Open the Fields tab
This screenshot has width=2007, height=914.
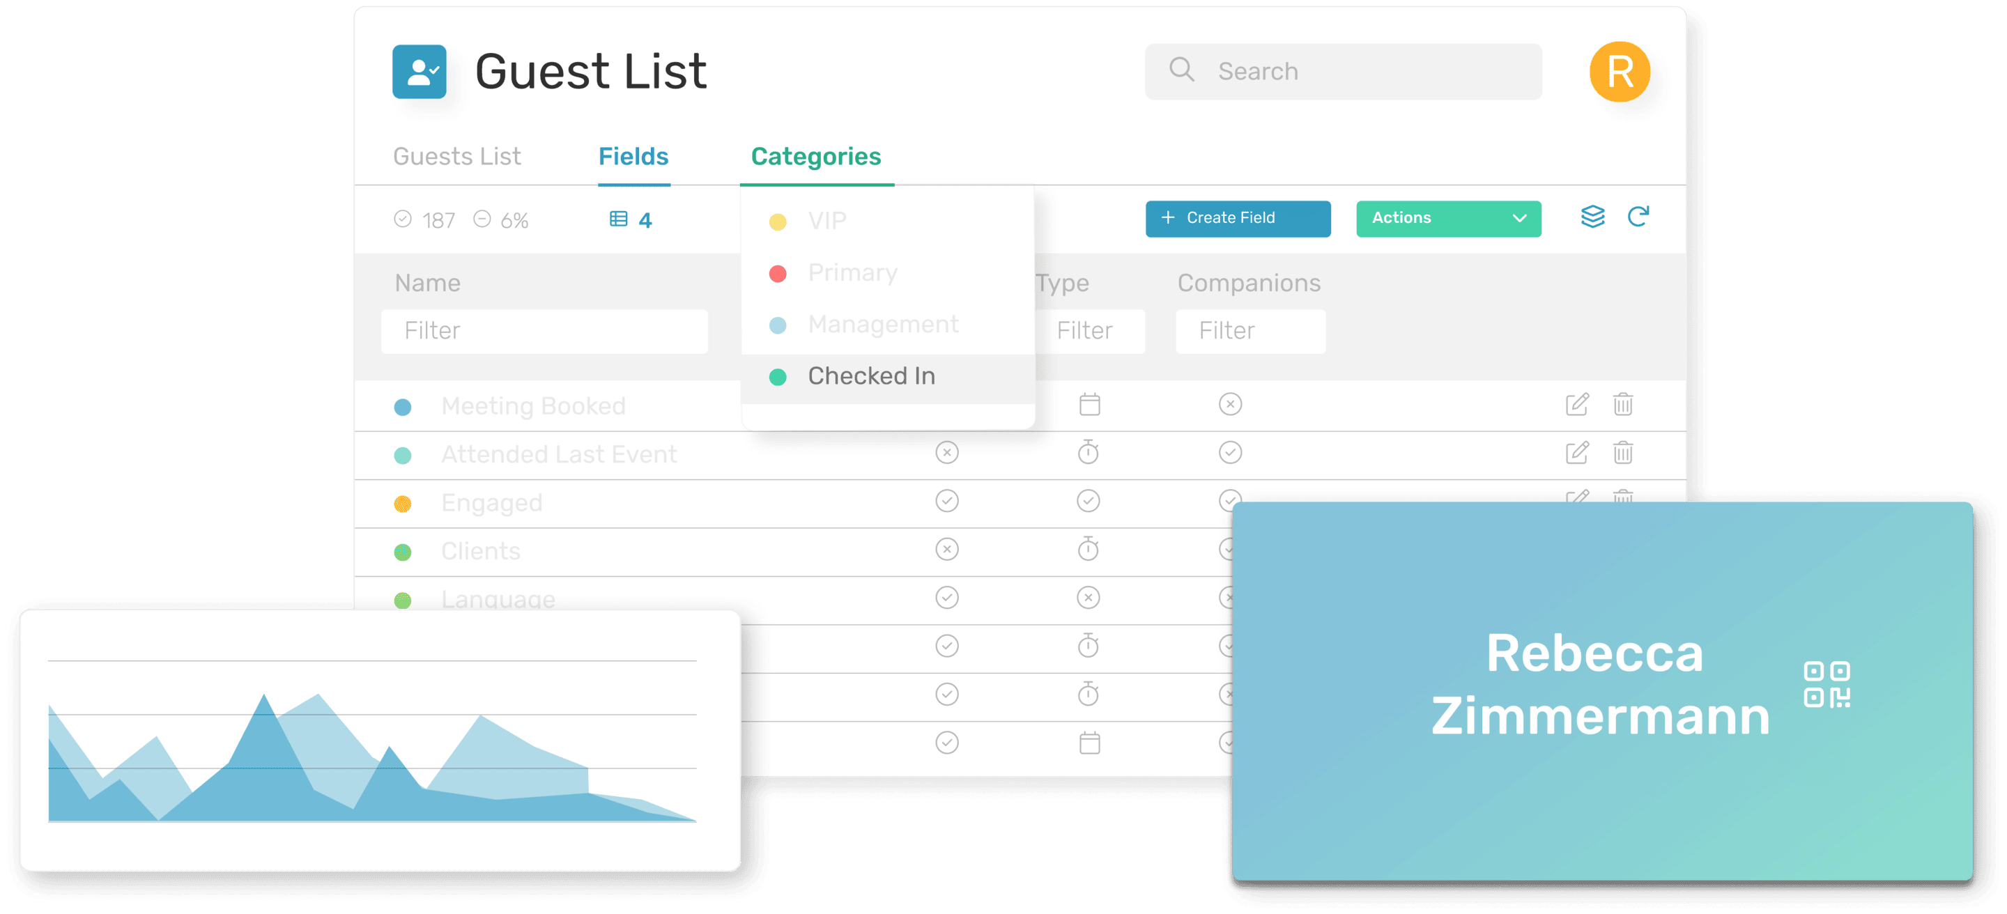click(633, 157)
